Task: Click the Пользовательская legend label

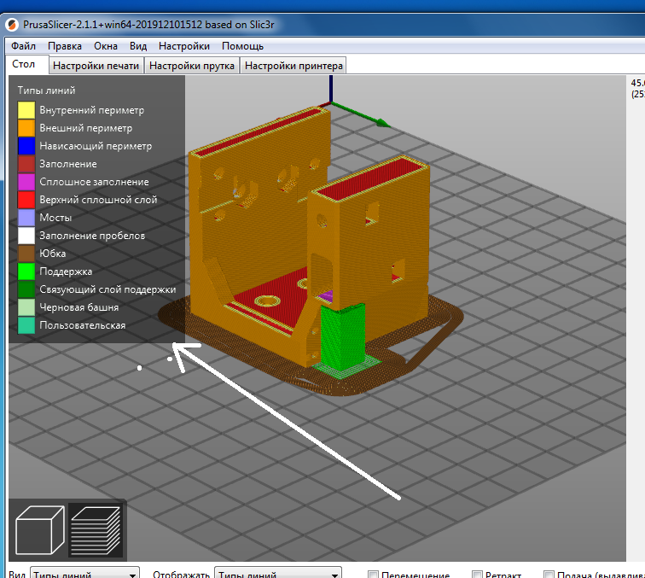Action: pos(82,325)
